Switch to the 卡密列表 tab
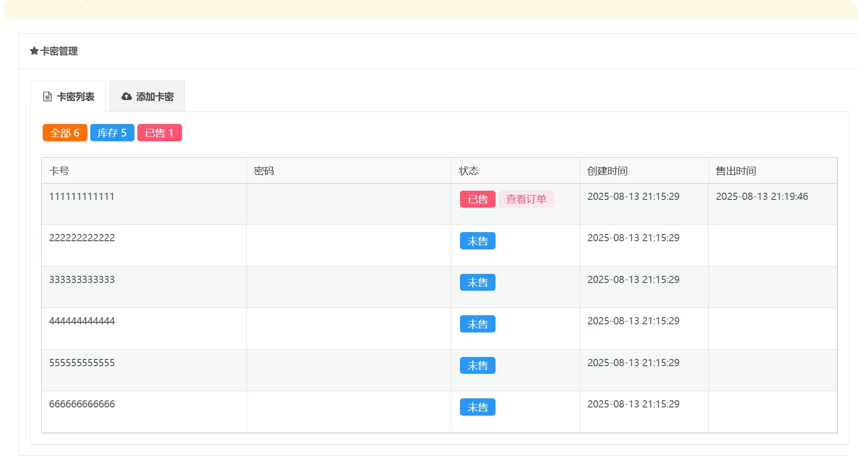 click(x=68, y=97)
